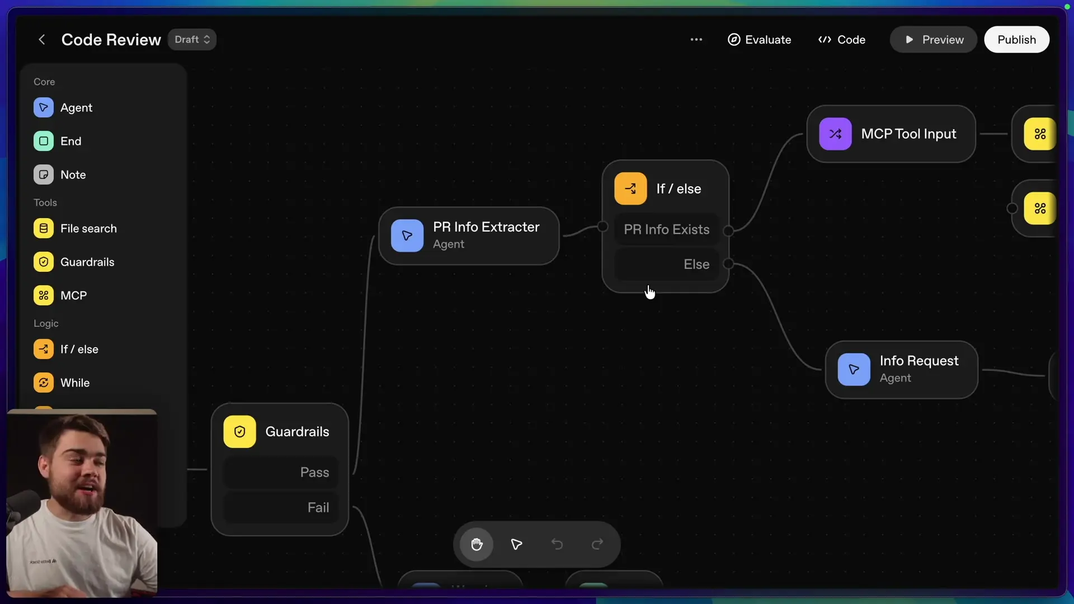Image resolution: width=1074 pixels, height=604 pixels.
Task: Activate the hand pan tool
Action: click(477, 544)
